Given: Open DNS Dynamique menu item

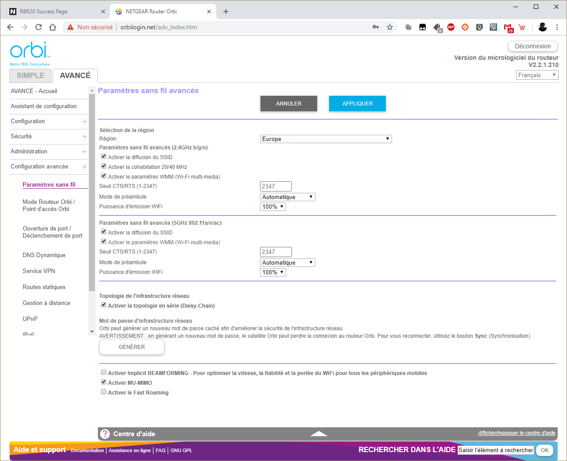Looking at the screenshot, I should coord(44,255).
